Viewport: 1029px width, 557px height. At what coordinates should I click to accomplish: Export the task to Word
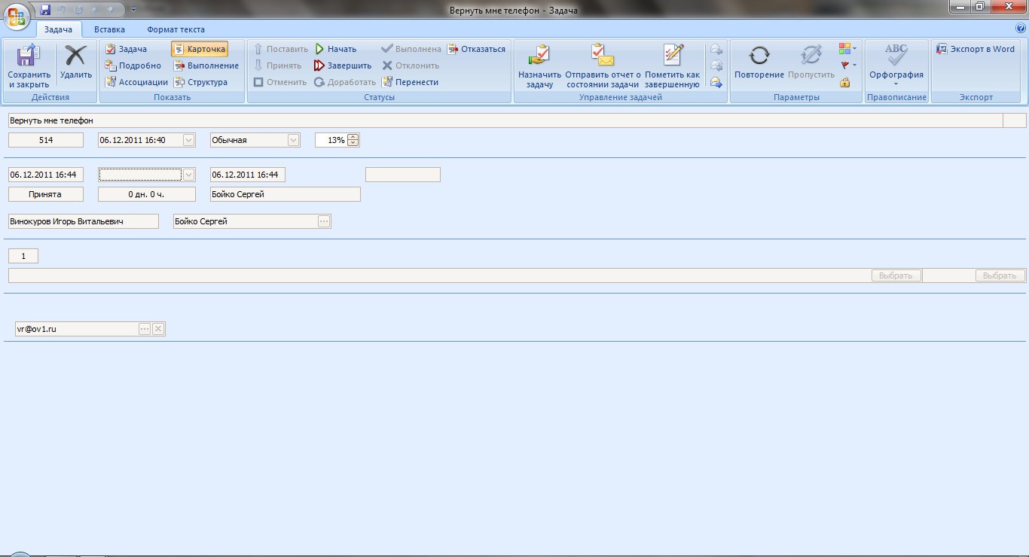(x=976, y=49)
